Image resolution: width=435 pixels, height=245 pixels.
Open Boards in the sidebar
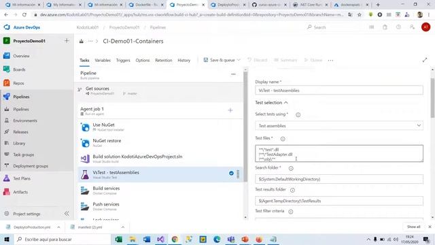(x=19, y=69)
